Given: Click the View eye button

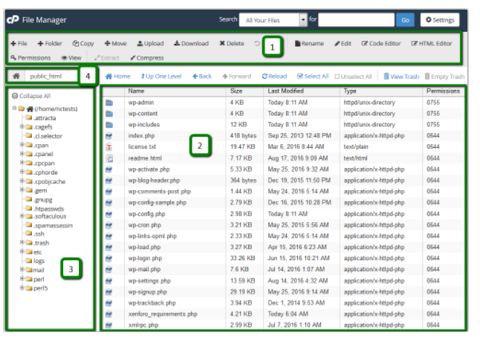Looking at the screenshot, I should point(71,58).
